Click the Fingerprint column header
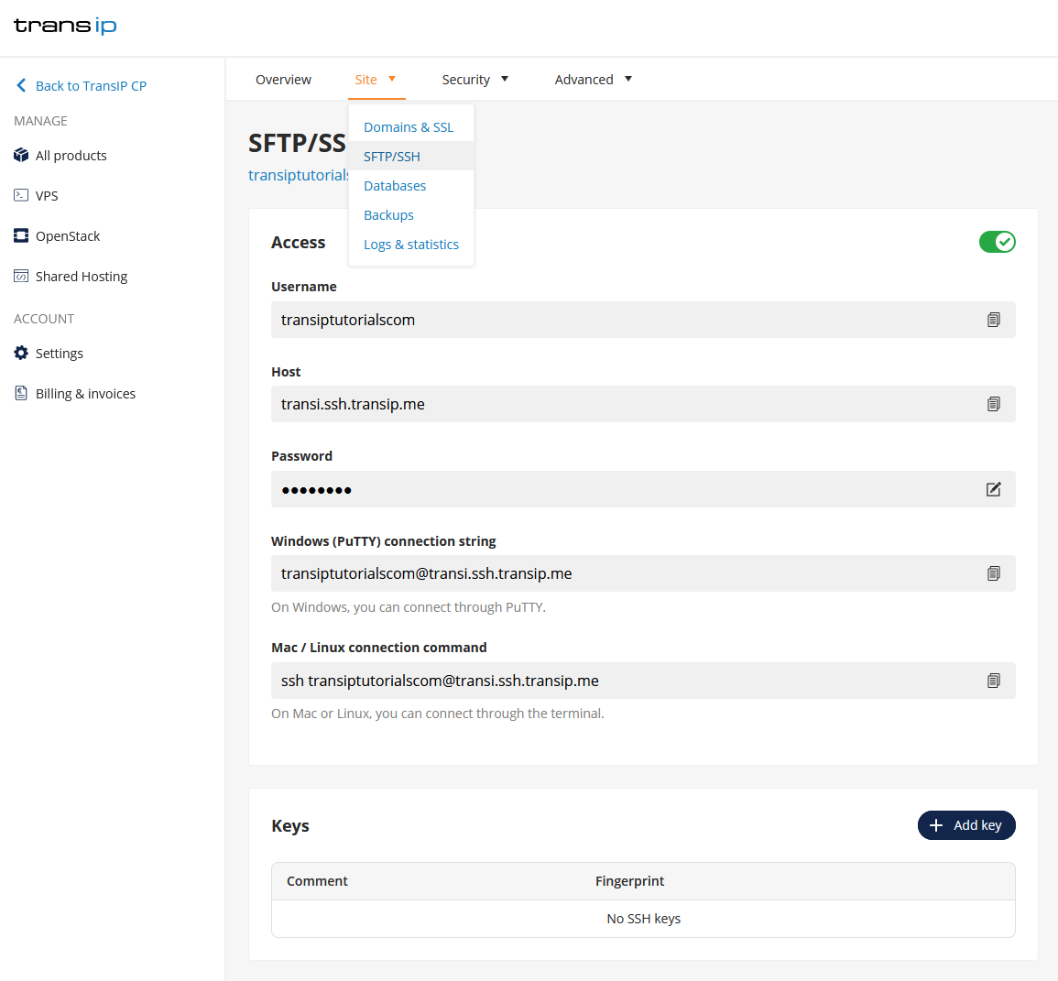Image resolution: width=1058 pixels, height=981 pixels. coord(629,881)
